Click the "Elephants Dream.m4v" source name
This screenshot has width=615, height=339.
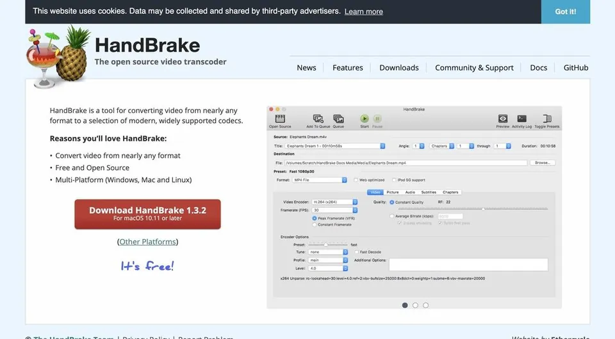pyautogui.click(x=308, y=137)
